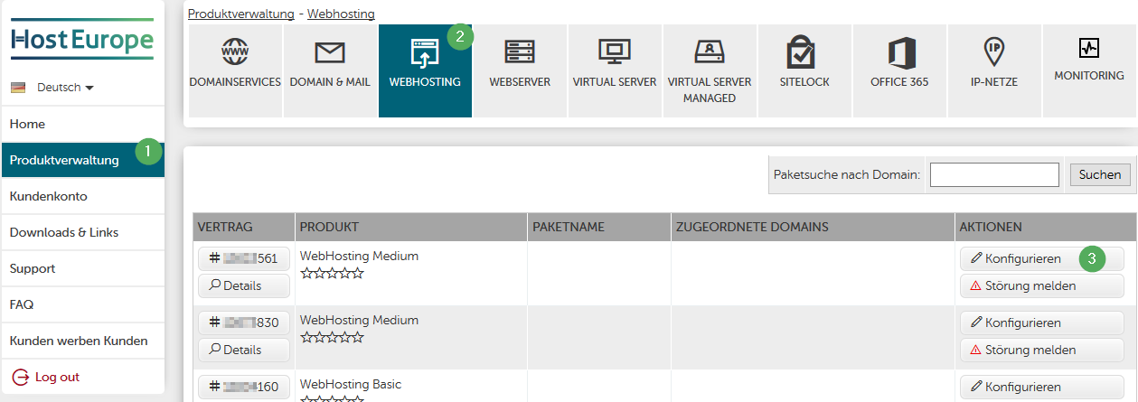The width and height of the screenshot is (1138, 402).
Task: Select the Monitoring pulse icon
Action: click(x=1089, y=49)
